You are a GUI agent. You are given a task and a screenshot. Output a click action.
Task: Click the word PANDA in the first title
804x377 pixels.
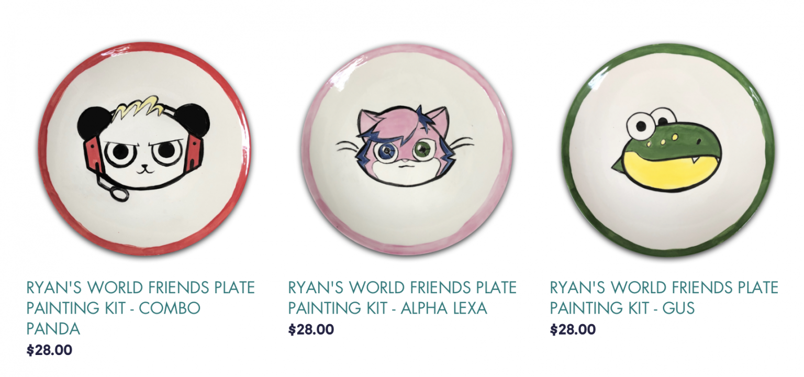[53, 329]
